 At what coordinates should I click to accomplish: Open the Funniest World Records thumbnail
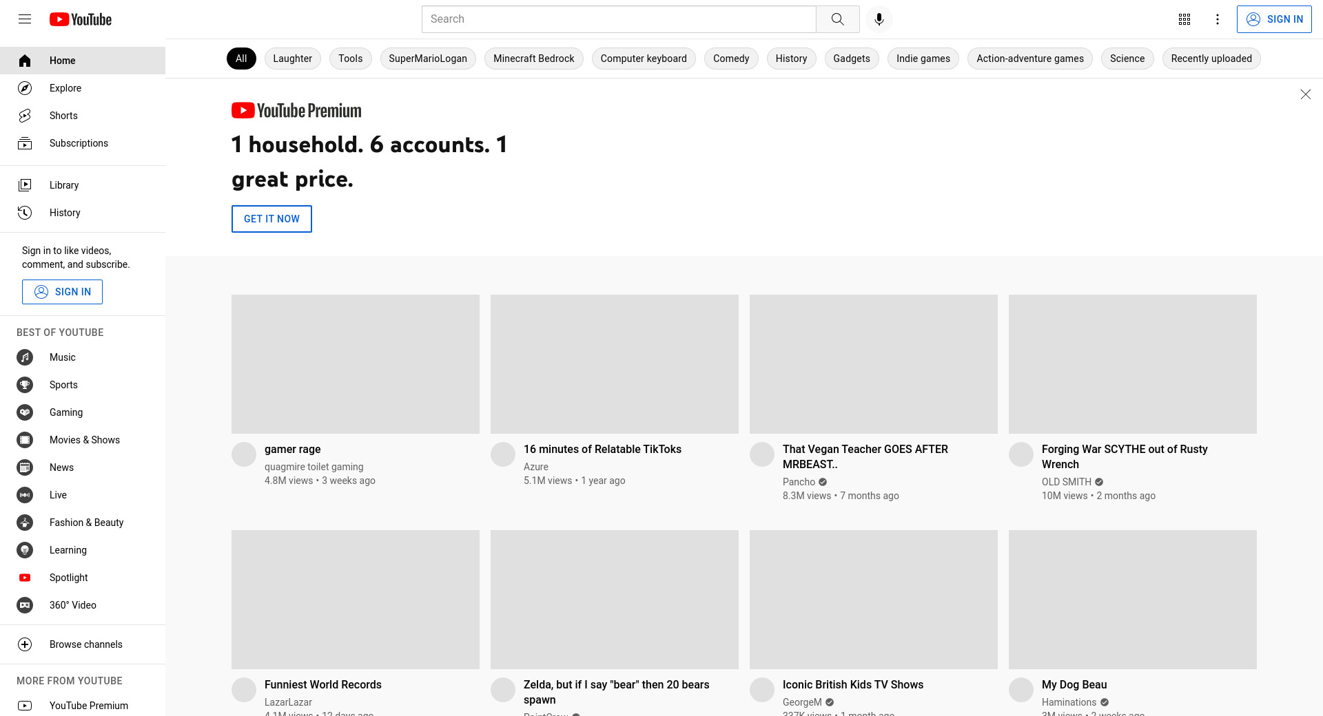pos(356,600)
